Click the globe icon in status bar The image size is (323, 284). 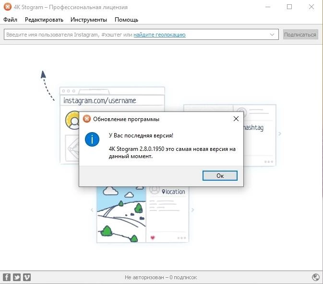[316, 277]
